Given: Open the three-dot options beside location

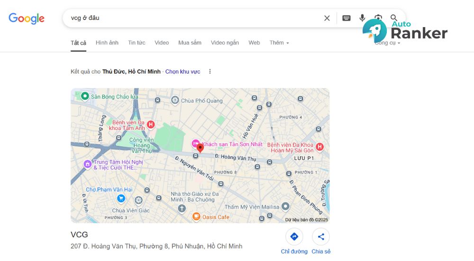Looking at the screenshot, I should pos(210,72).
